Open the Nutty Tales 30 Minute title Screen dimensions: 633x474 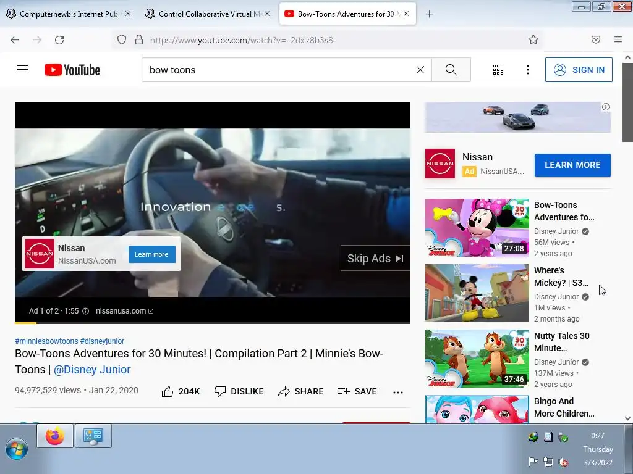click(561, 342)
